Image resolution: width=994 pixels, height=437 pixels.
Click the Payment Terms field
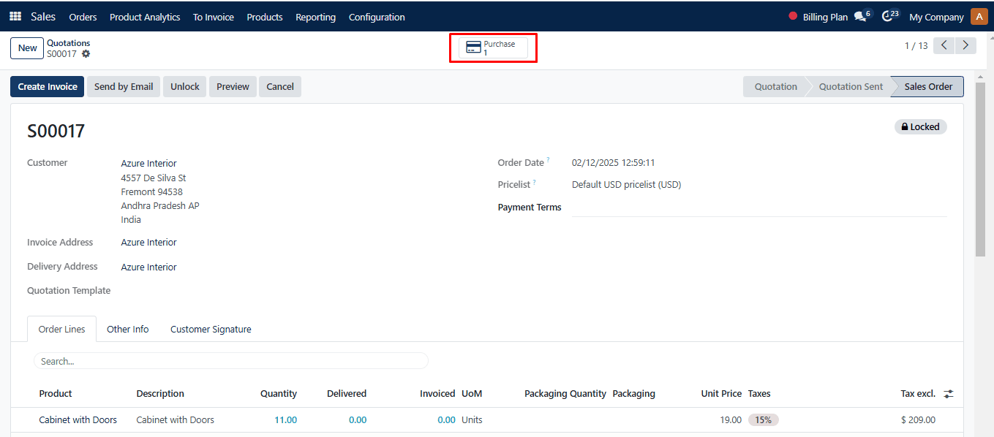pyautogui.click(x=759, y=208)
